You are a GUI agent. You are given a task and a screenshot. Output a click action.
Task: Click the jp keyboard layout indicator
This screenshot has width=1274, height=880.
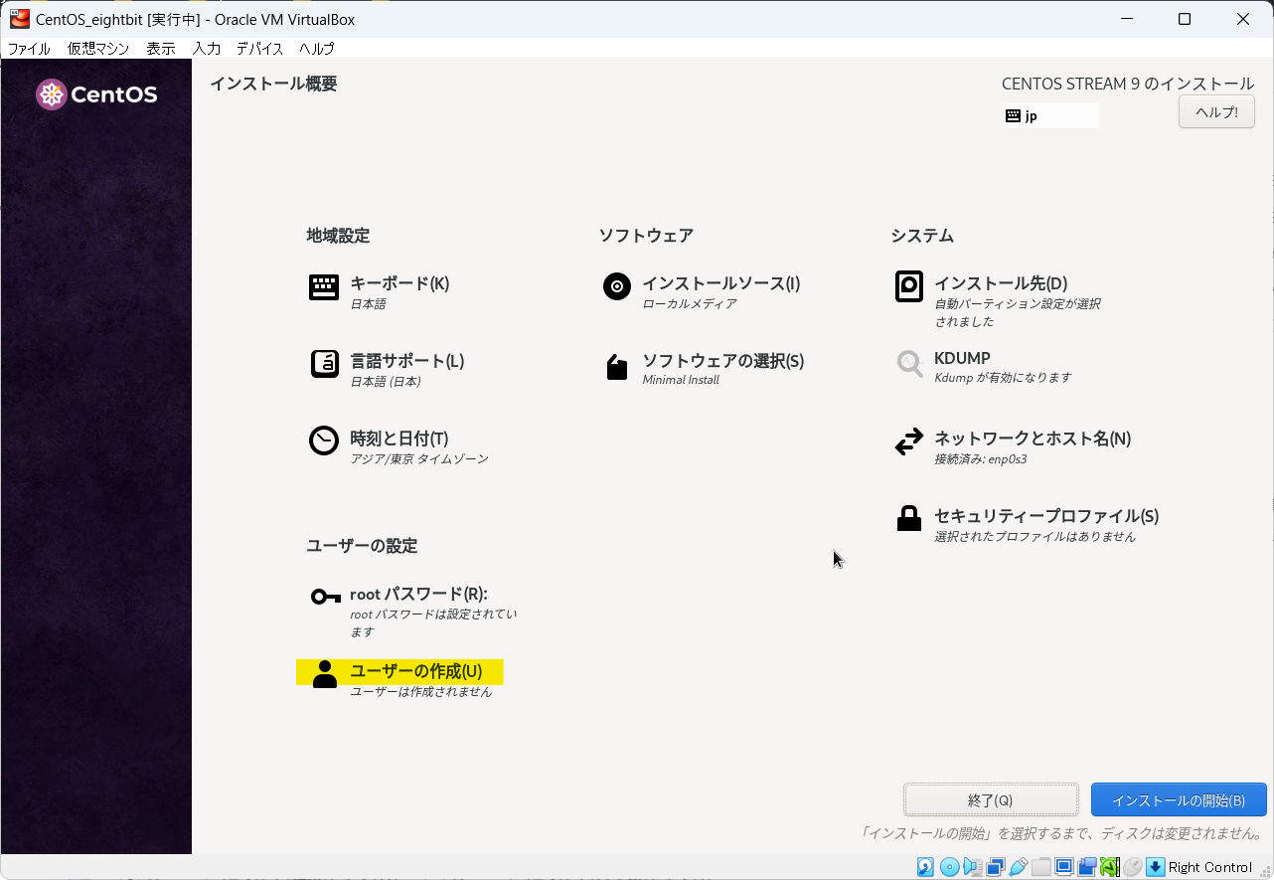[x=1050, y=115]
